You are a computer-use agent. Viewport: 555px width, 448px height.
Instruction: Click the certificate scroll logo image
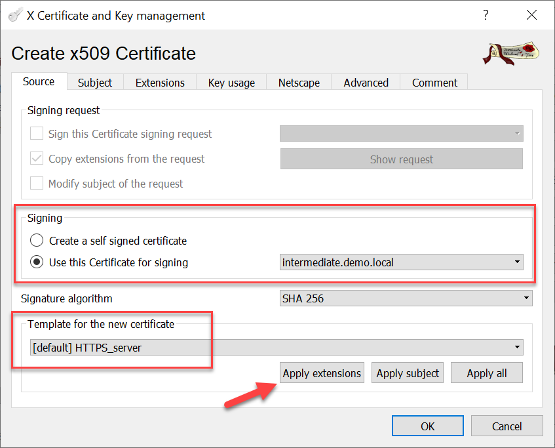pyautogui.click(x=512, y=54)
